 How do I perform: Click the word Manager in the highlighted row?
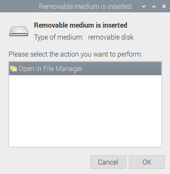(x=69, y=69)
